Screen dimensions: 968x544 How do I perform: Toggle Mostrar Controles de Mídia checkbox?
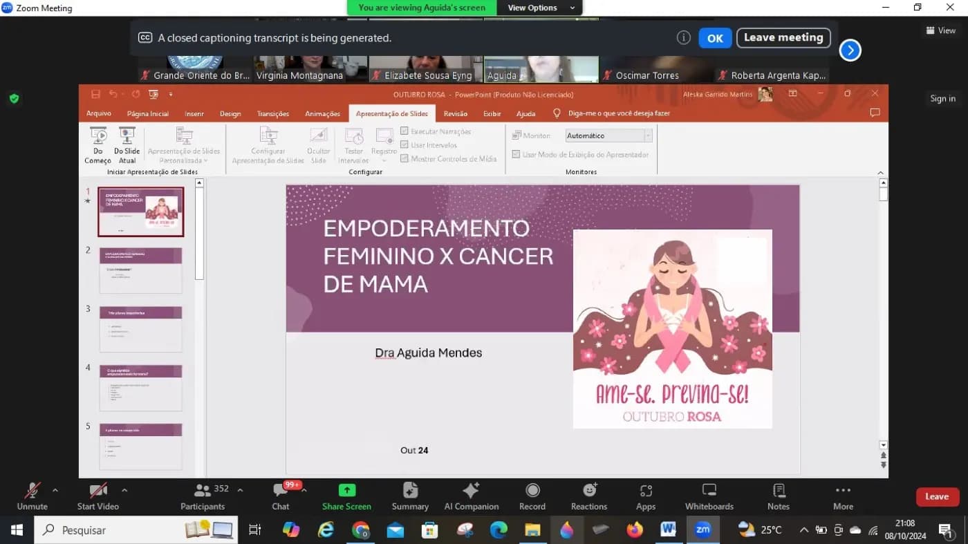pyautogui.click(x=404, y=159)
